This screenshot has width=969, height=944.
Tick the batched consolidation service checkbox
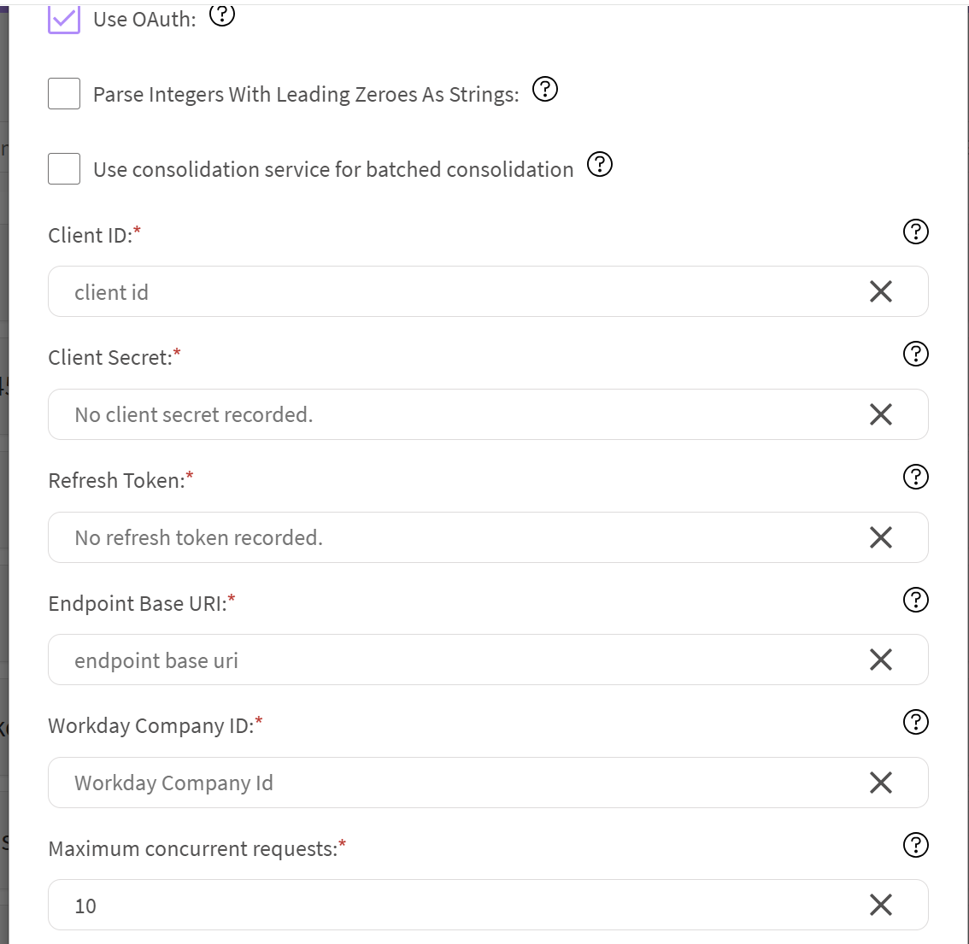point(64,169)
